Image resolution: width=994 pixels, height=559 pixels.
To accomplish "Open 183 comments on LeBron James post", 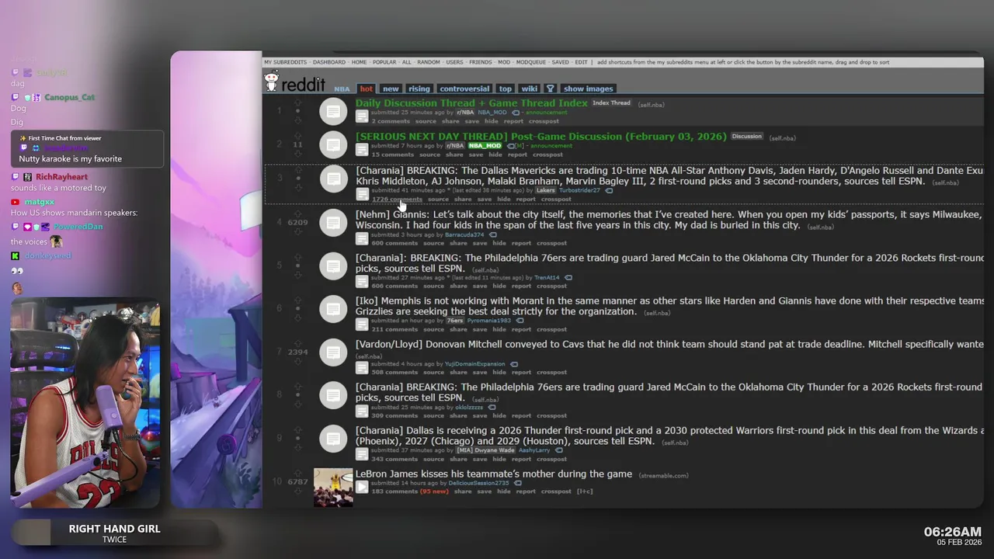I will 394,491.
